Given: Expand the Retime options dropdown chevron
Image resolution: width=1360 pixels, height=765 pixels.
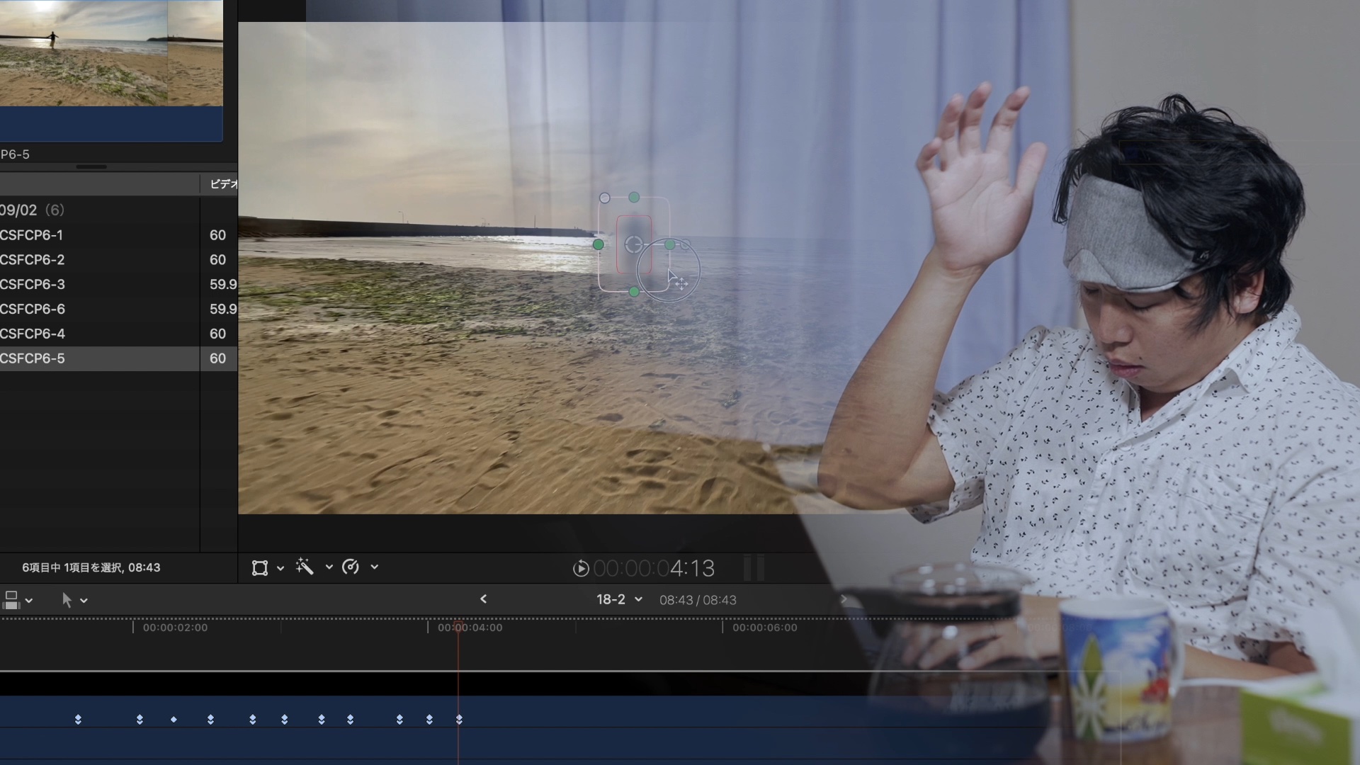Looking at the screenshot, I should [x=375, y=567].
